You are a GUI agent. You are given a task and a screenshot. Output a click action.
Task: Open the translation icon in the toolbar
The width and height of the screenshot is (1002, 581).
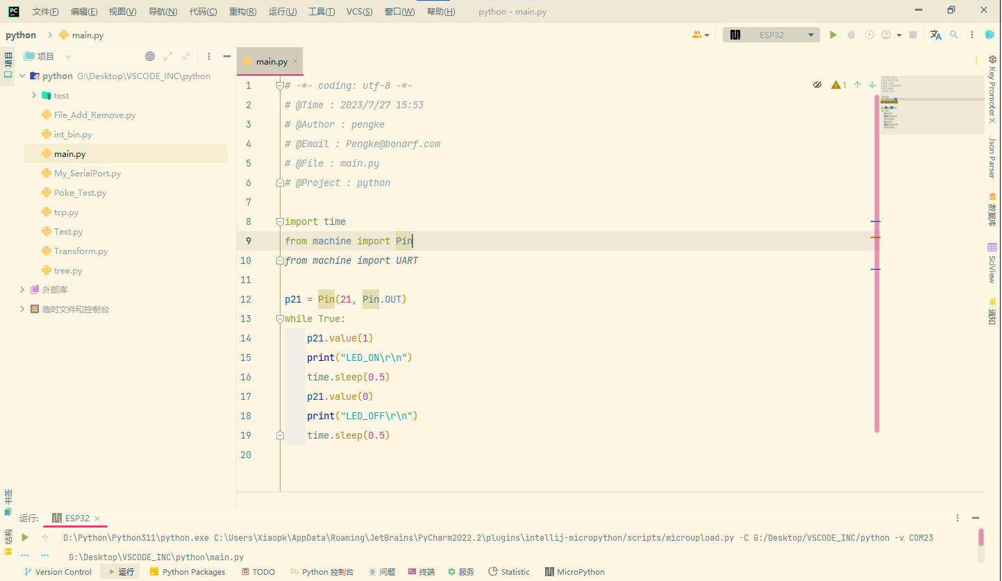(935, 35)
